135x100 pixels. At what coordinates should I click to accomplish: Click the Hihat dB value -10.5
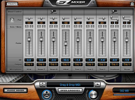click(x=66, y=60)
